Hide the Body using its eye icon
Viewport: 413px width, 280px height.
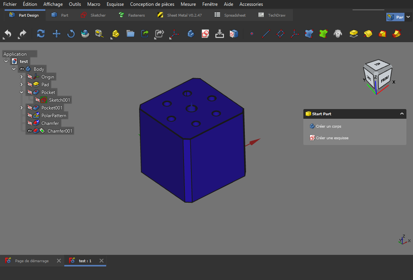pyautogui.click(x=22, y=69)
